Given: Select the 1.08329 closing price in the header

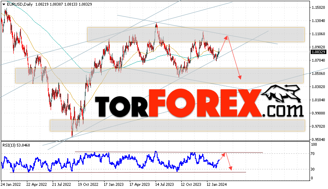Looking at the screenshot, I should (85, 4).
